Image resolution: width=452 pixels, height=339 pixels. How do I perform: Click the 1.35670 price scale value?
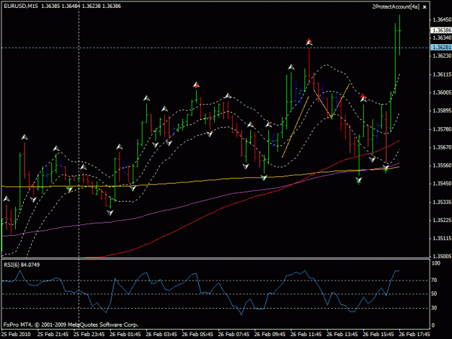pyautogui.click(x=442, y=147)
